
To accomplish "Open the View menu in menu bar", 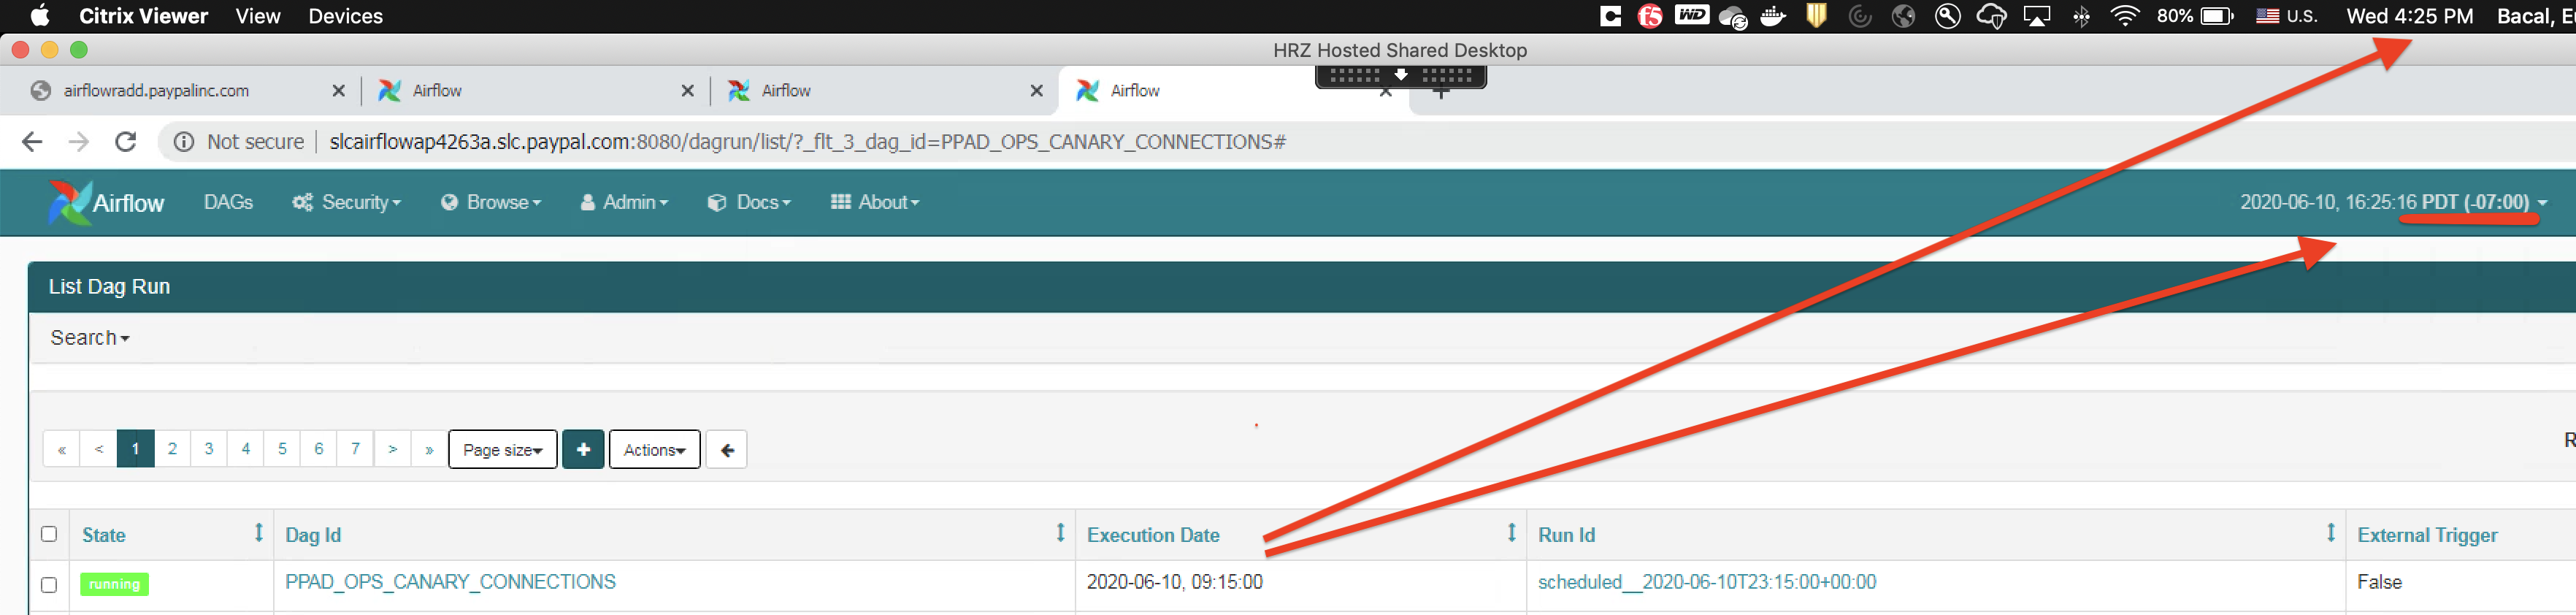I will coord(258,16).
